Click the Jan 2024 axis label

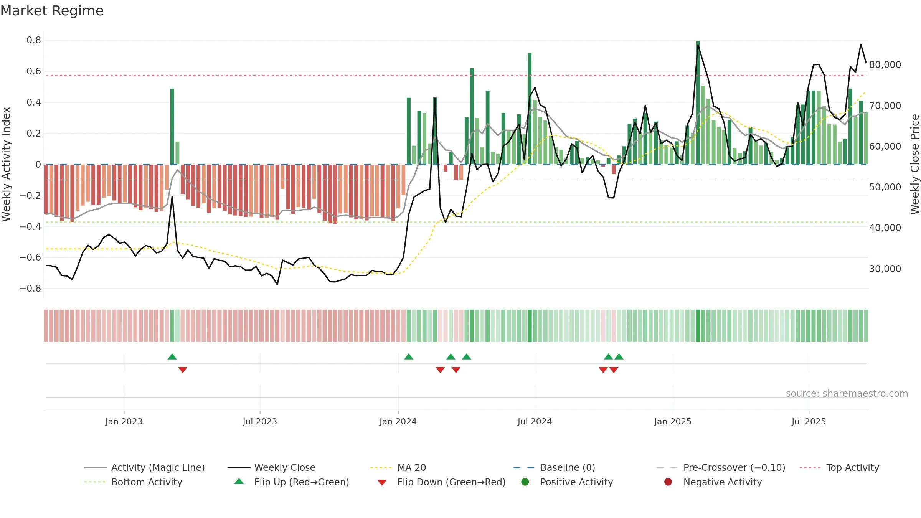coord(398,421)
